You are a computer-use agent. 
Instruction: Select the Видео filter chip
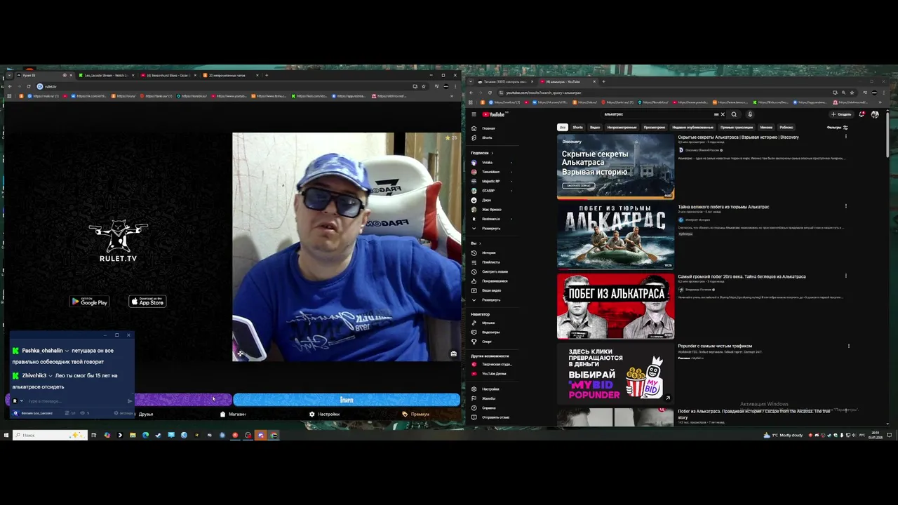[595, 128]
